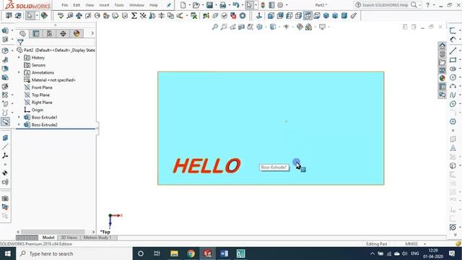Open the Edit menu
This screenshot has height=260, width=462.
77,5
